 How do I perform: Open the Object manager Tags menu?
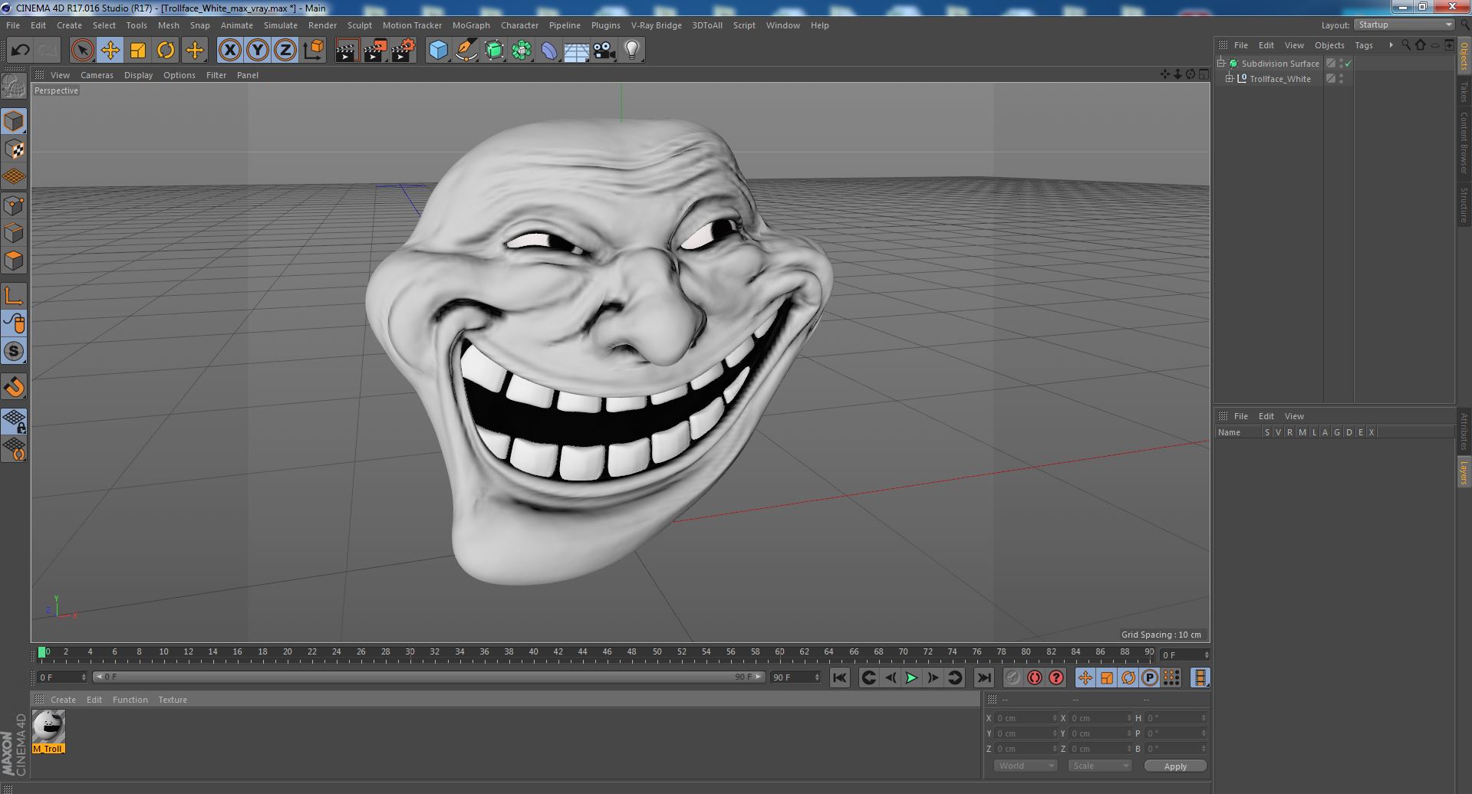point(1364,45)
